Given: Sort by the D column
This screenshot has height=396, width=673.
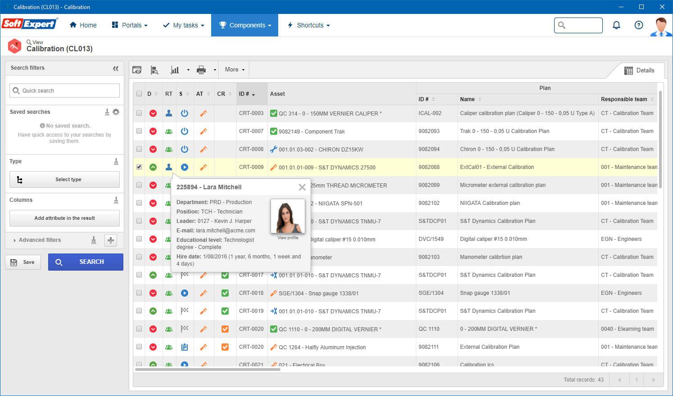Looking at the screenshot, I should tap(153, 94).
